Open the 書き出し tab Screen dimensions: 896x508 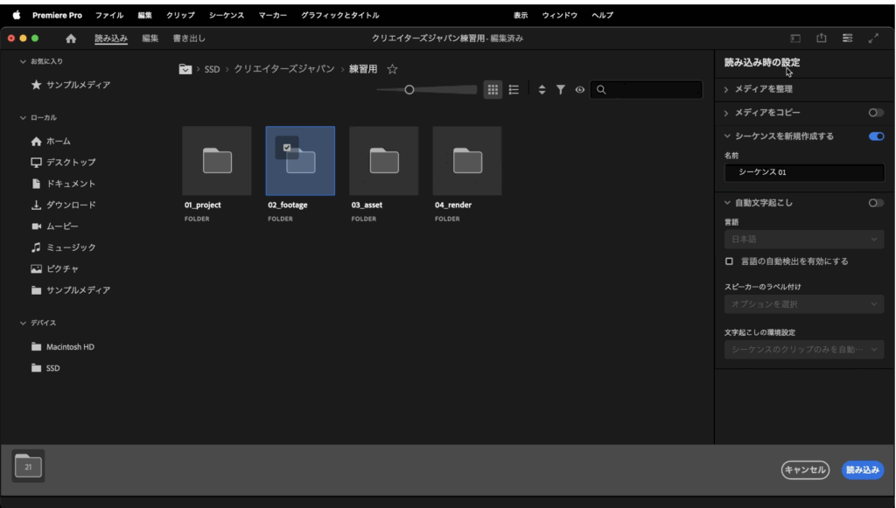tap(189, 38)
